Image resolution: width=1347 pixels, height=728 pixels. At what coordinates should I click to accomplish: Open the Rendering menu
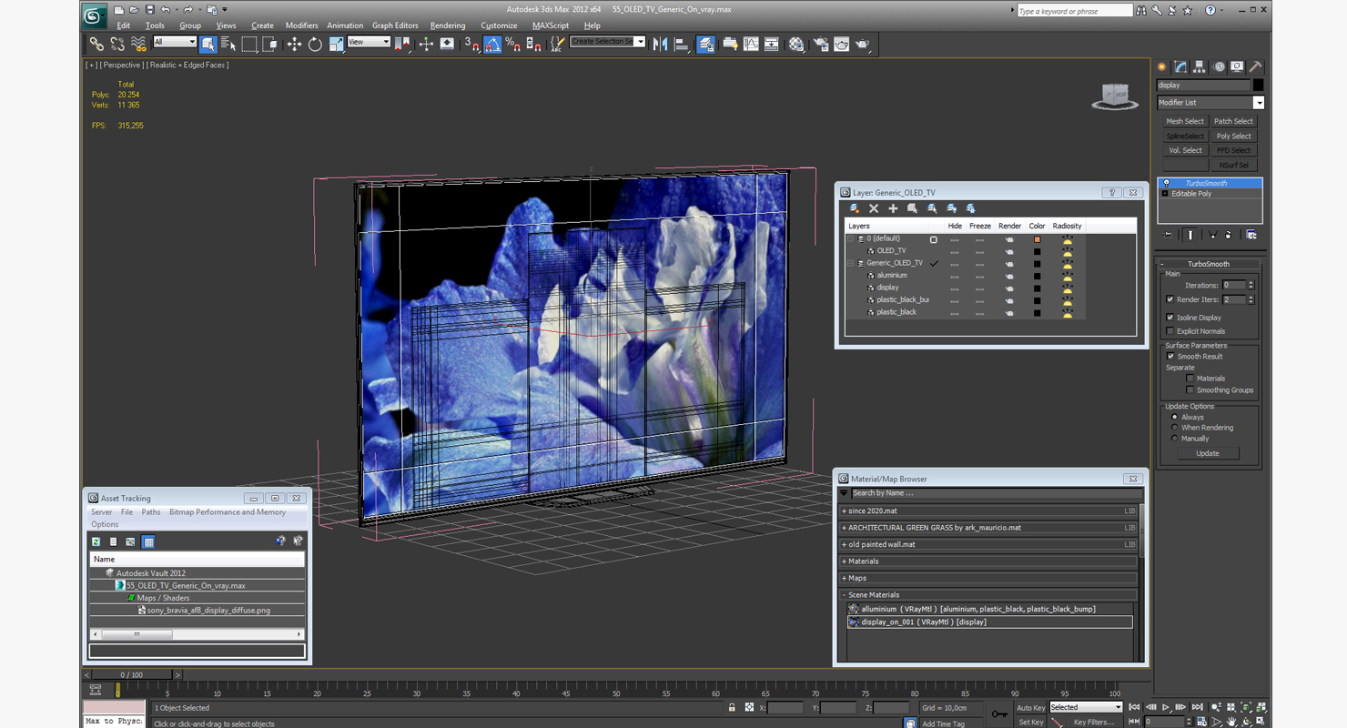(448, 25)
